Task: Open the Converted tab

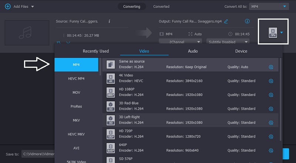Action: tap(161, 7)
